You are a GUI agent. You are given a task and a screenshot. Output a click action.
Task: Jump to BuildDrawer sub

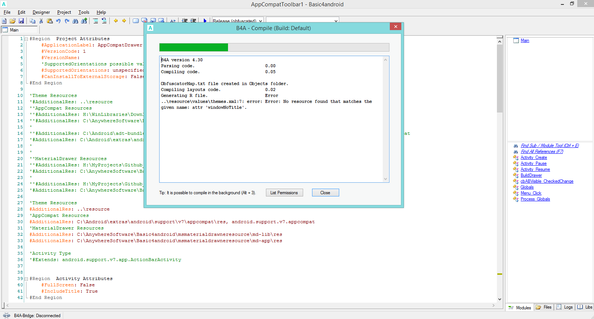click(x=531, y=175)
